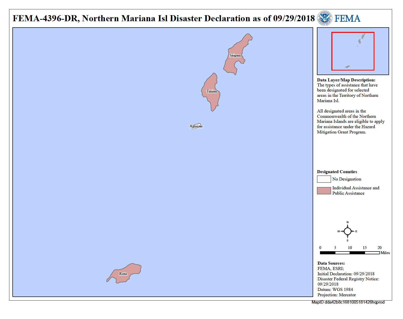Click the compass rose north arrow
This screenshot has height=319, width=403.
point(348,225)
